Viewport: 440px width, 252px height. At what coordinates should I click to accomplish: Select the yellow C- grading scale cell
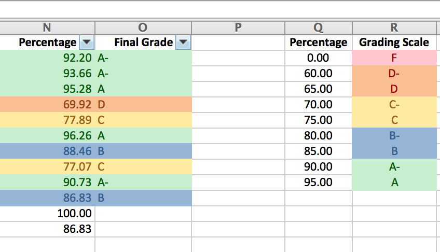click(394, 105)
